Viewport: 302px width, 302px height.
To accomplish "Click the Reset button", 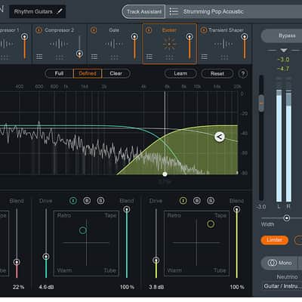I will [x=217, y=73].
